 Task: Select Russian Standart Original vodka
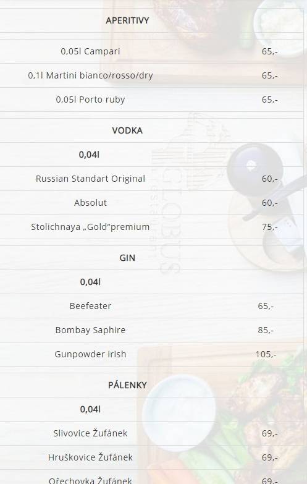click(90, 179)
